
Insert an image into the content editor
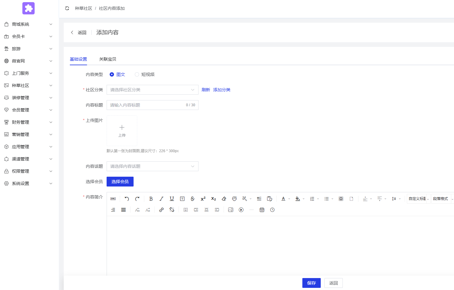coord(231,210)
